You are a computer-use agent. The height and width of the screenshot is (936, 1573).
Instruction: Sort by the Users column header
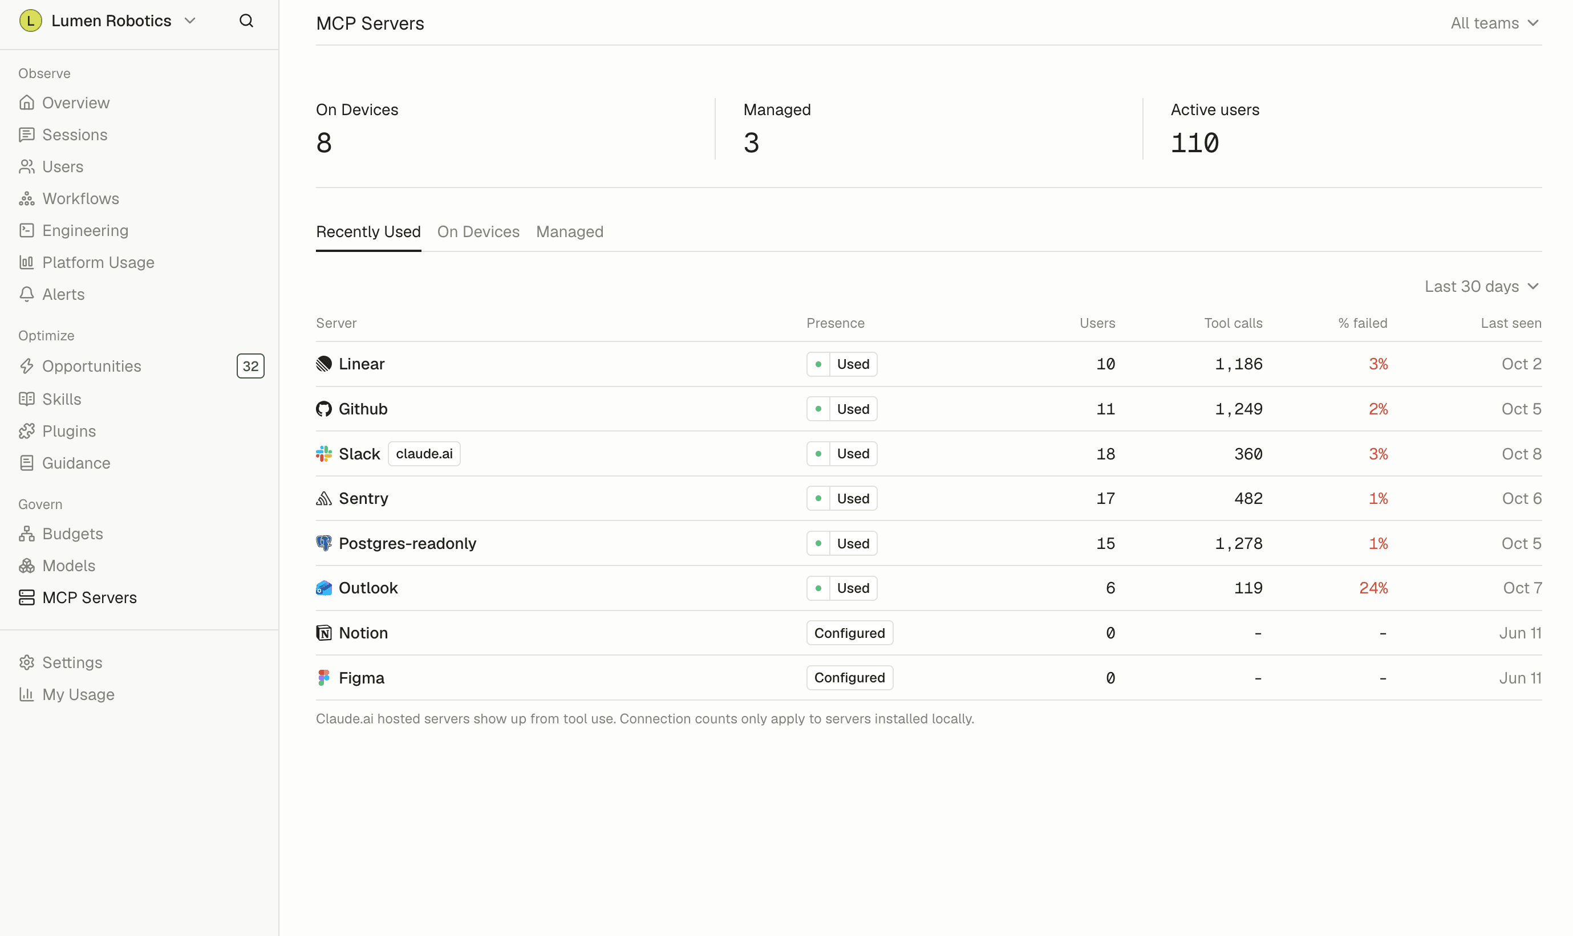[1097, 323]
